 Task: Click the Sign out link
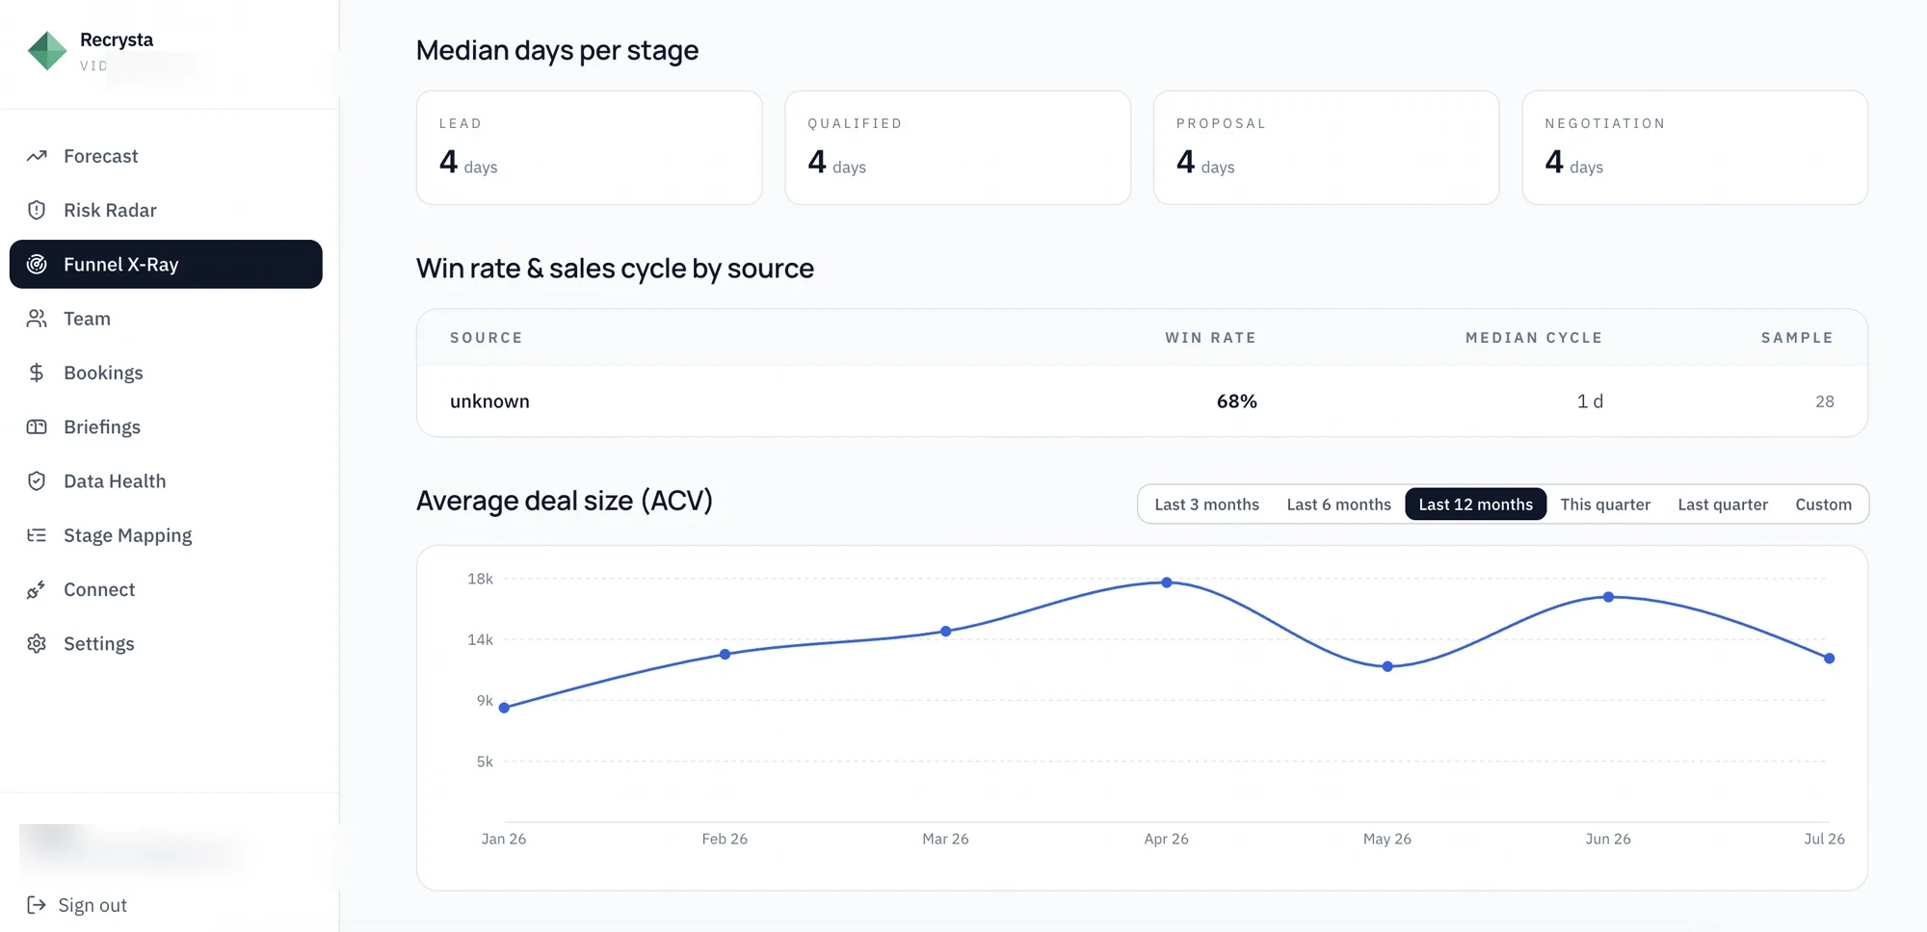point(77,905)
